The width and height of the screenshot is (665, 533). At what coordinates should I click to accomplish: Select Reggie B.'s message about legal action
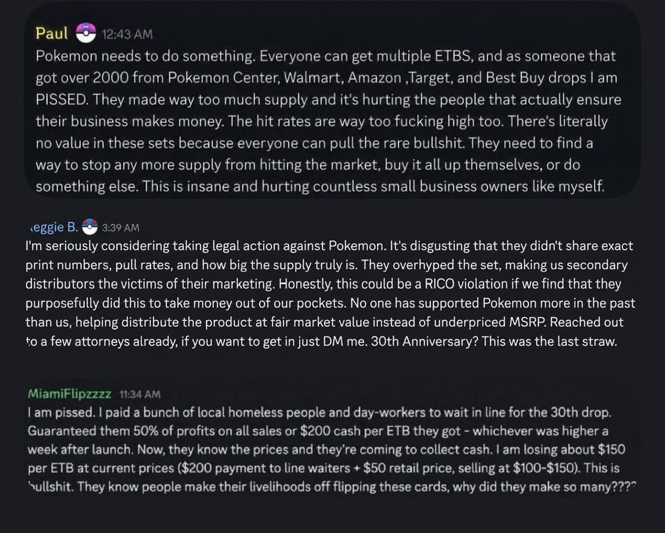point(330,293)
